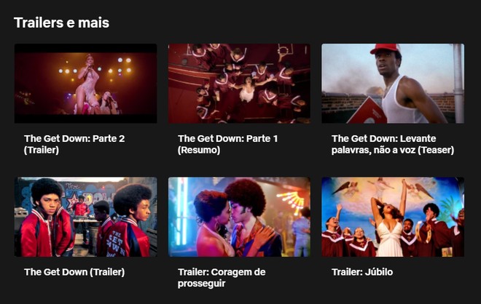
Task: Click the red cap in the teaser thumbnail
Action: (386, 49)
